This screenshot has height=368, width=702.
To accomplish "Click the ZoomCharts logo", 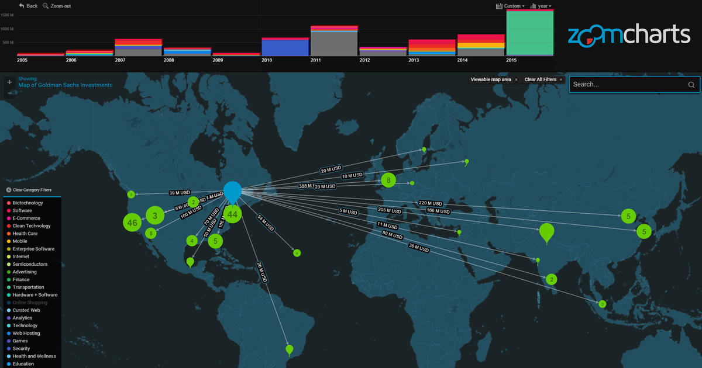I will [x=628, y=35].
